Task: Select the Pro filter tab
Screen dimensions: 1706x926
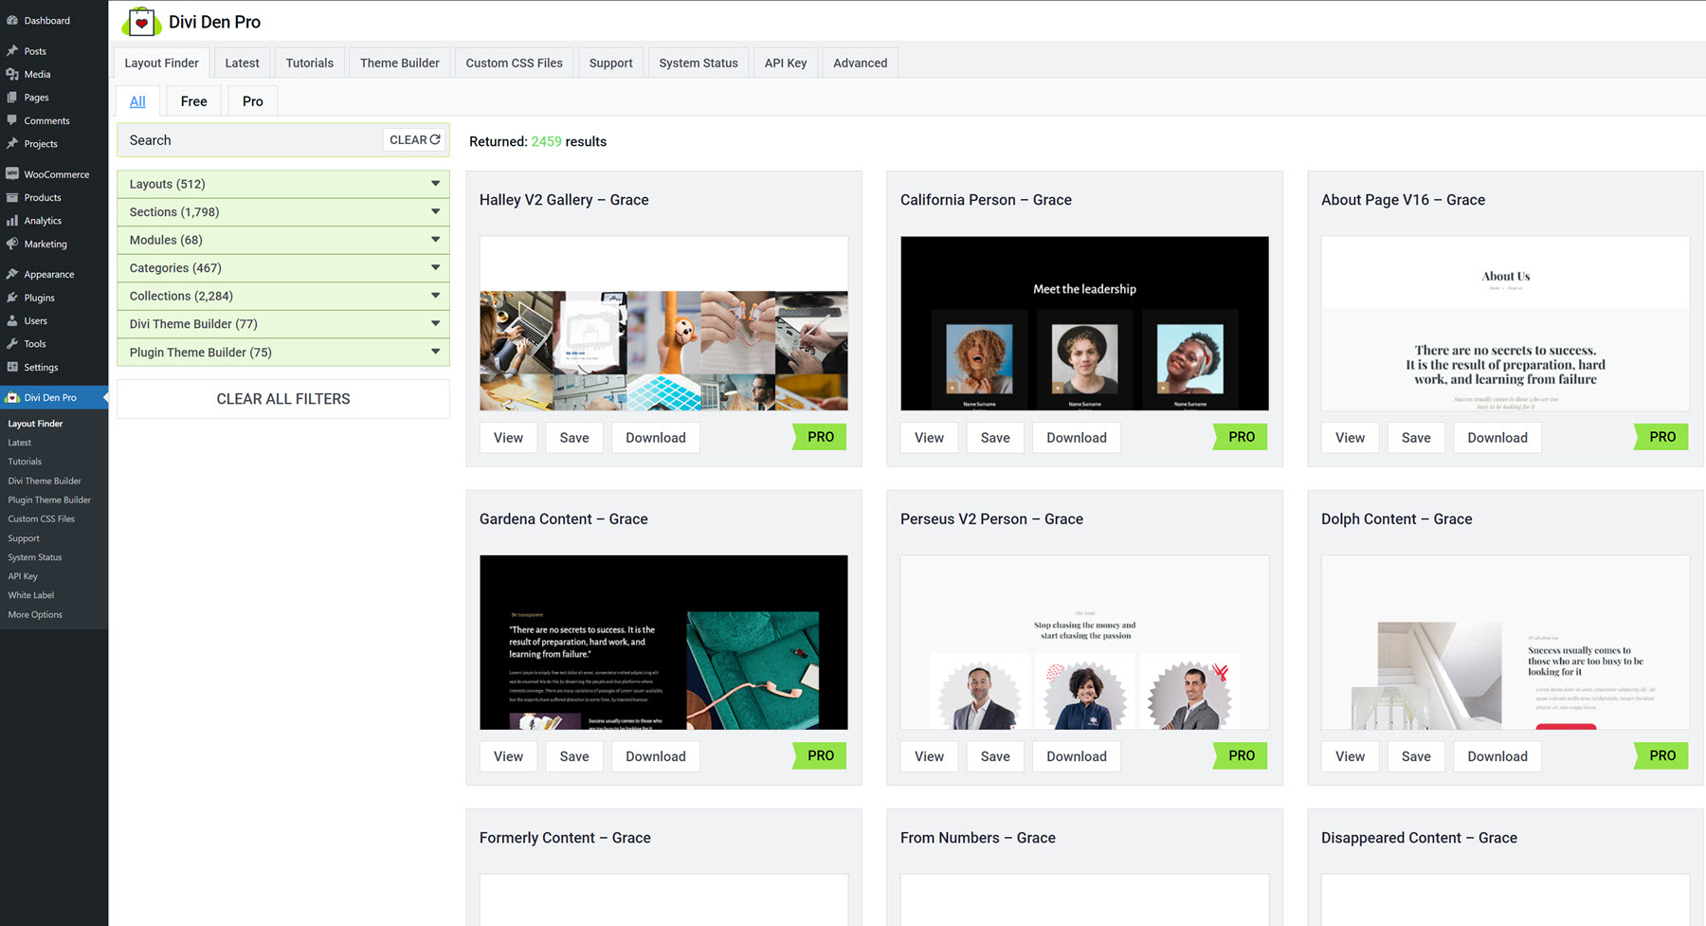Action: tap(252, 100)
